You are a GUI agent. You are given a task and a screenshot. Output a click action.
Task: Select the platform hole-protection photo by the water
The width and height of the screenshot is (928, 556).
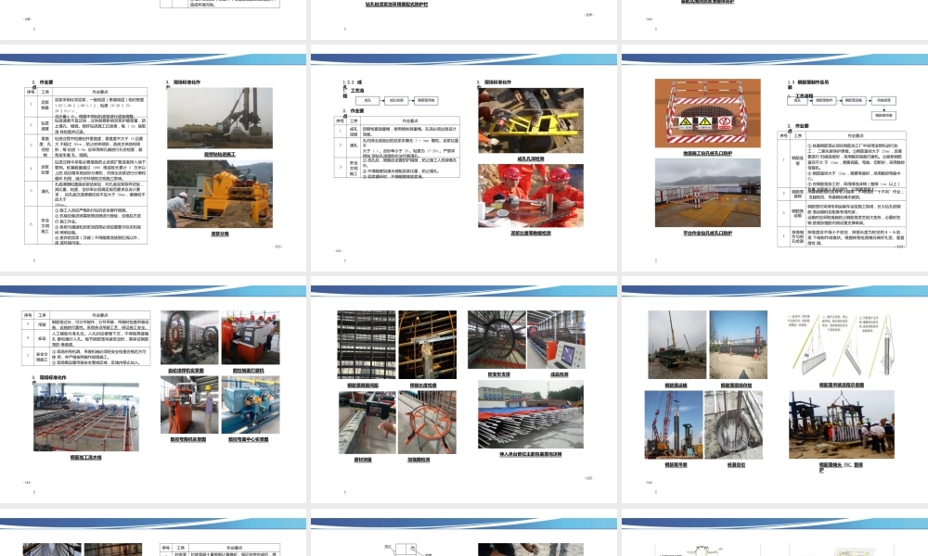pos(707,193)
